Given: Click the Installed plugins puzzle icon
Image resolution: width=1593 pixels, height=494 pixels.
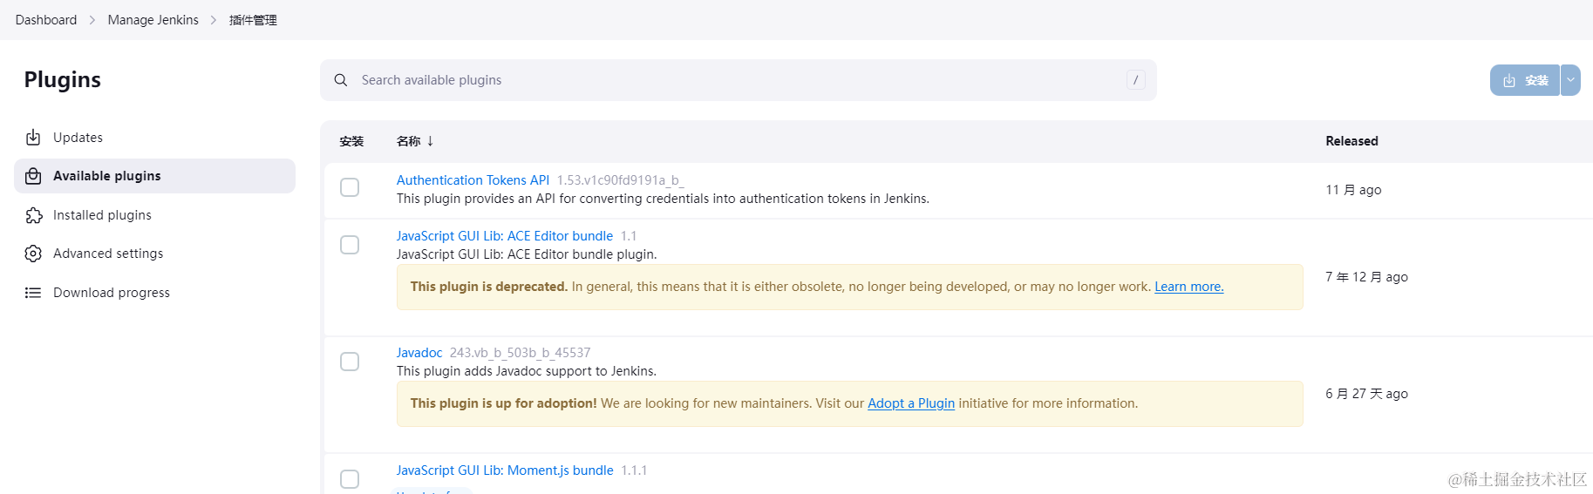Looking at the screenshot, I should (33, 215).
